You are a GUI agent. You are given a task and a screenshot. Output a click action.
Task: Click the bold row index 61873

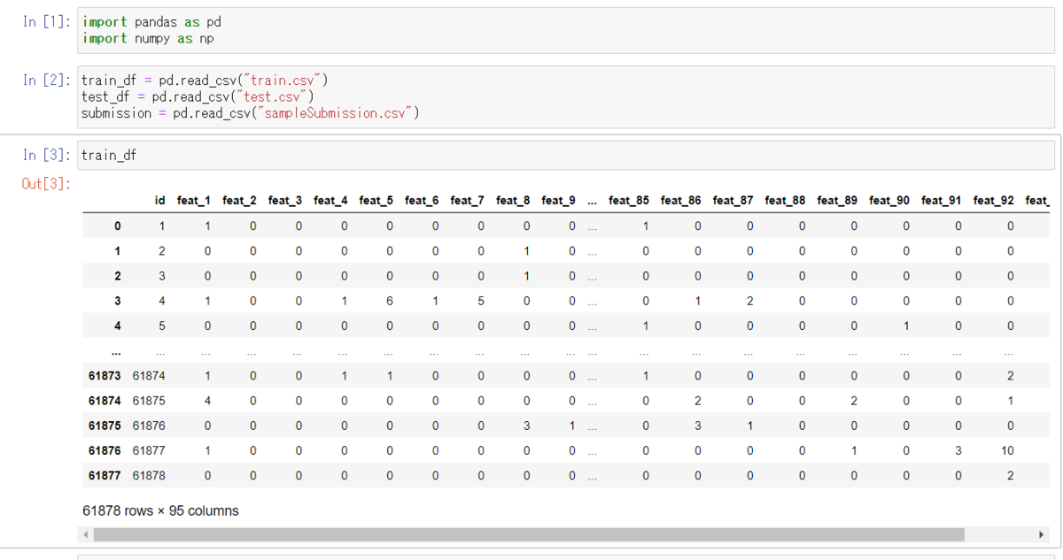point(105,376)
